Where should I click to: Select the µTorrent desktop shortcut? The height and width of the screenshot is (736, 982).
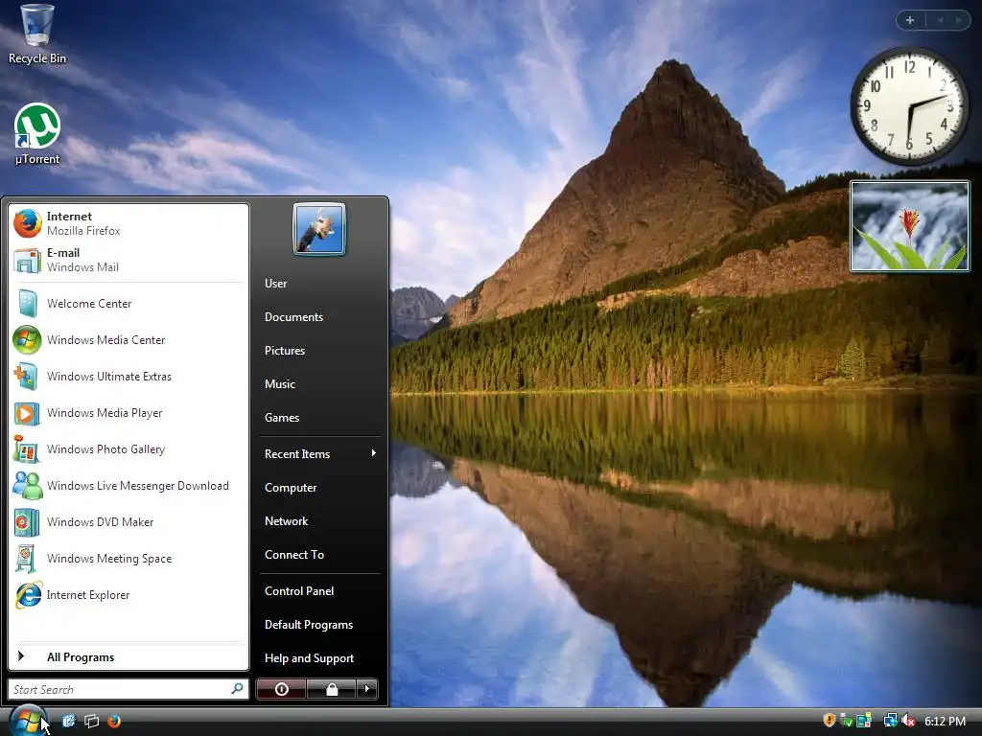(37, 134)
